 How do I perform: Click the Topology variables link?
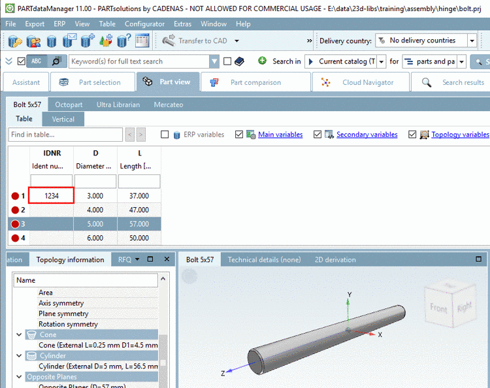click(x=460, y=135)
